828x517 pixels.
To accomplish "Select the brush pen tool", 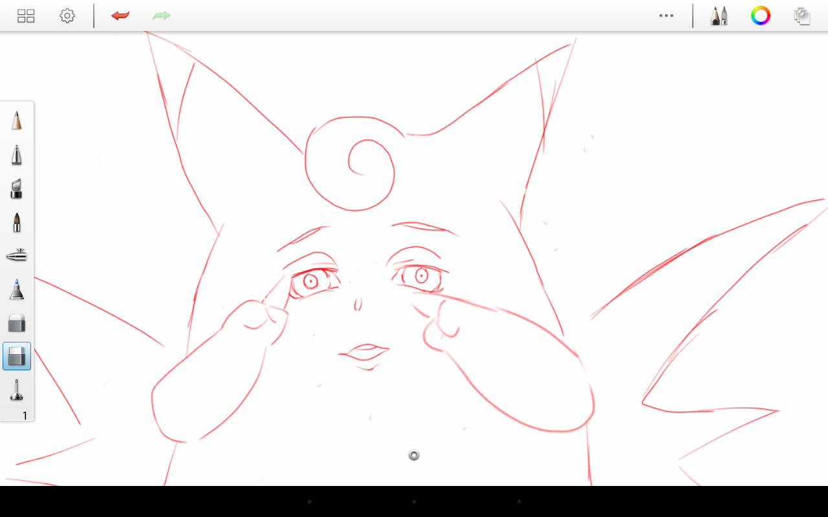I will click(17, 223).
